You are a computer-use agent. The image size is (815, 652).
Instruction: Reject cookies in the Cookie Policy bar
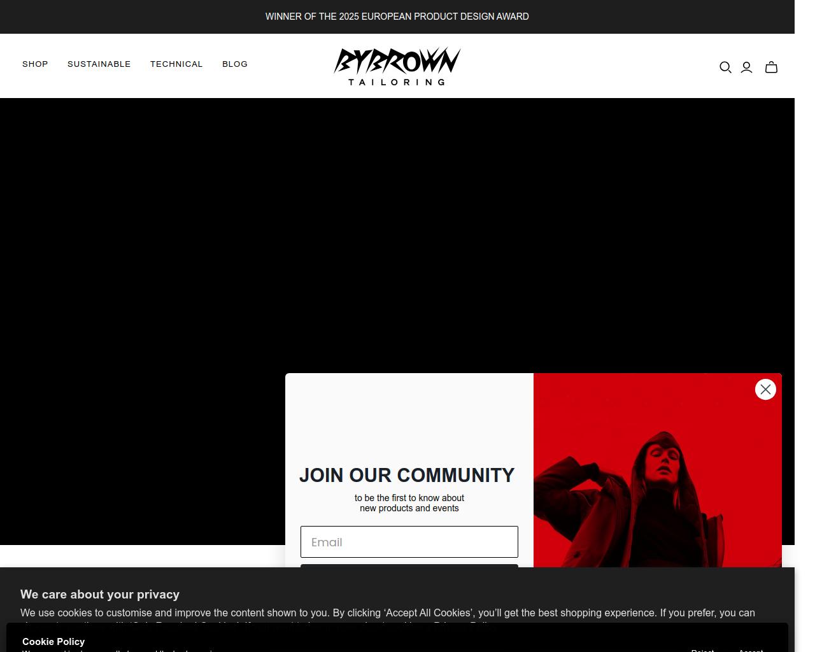(x=702, y=649)
